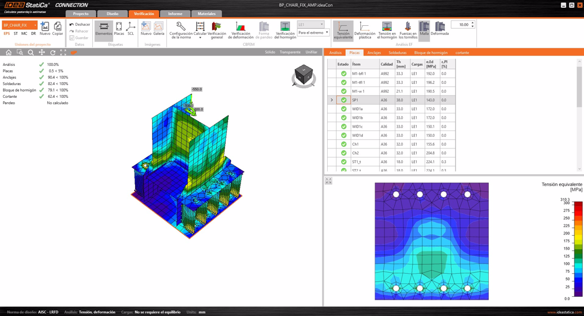The width and height of the screenshot is (584, 316).
Task: Select the ST1_t plate row
Action: pyautogui.click(x=391, y=162)
